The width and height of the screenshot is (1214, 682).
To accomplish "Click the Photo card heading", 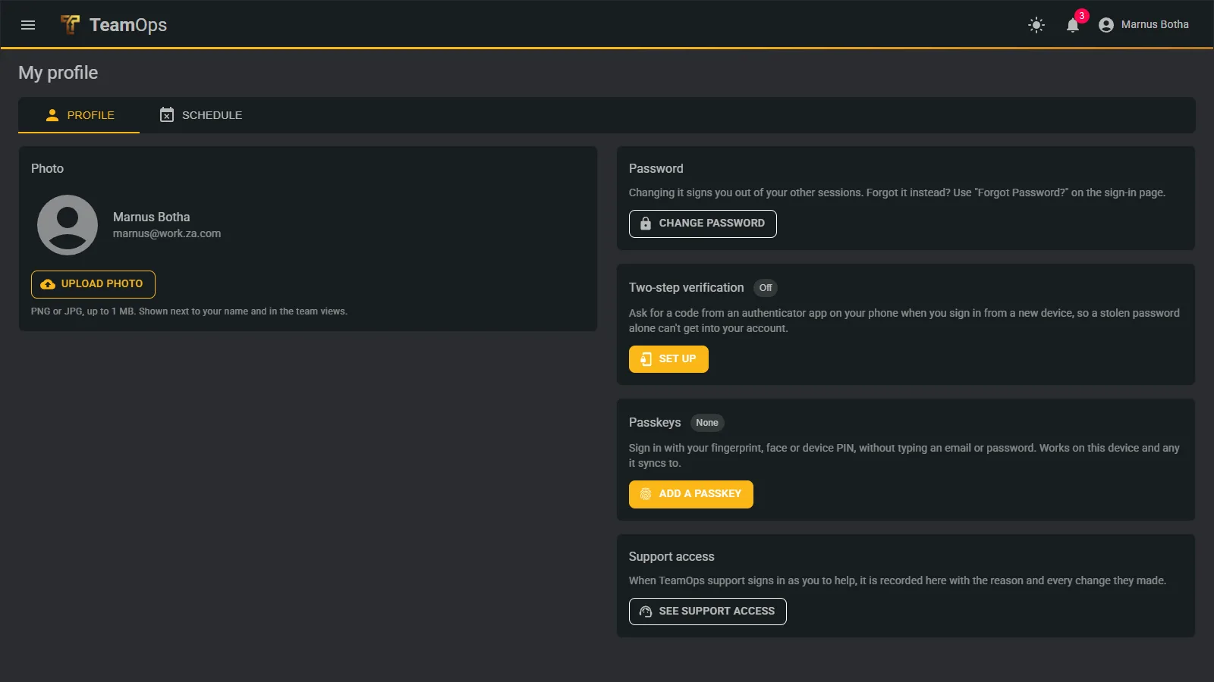I will 47,168.
